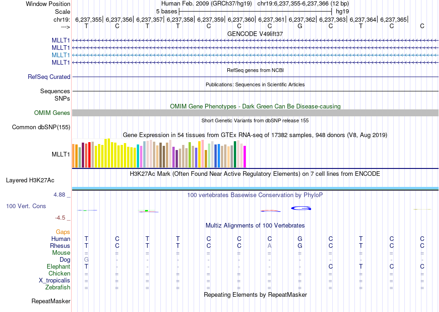Image resolution: width=439 pixels, height=312 pixels.
Task: Click the ---> sequence direction arrow
Action: click(x=66, y=27)
